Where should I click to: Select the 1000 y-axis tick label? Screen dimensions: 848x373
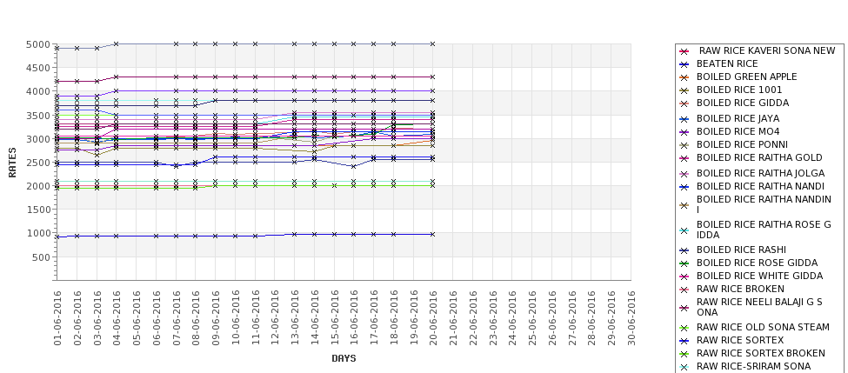[38, 233]
